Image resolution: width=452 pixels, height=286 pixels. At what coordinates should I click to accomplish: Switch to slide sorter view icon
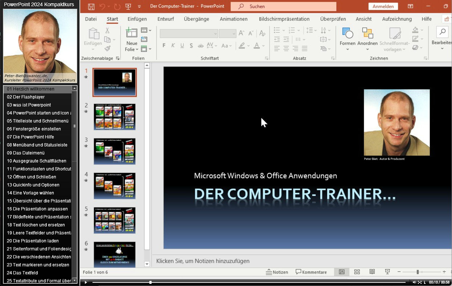[357, 272]
